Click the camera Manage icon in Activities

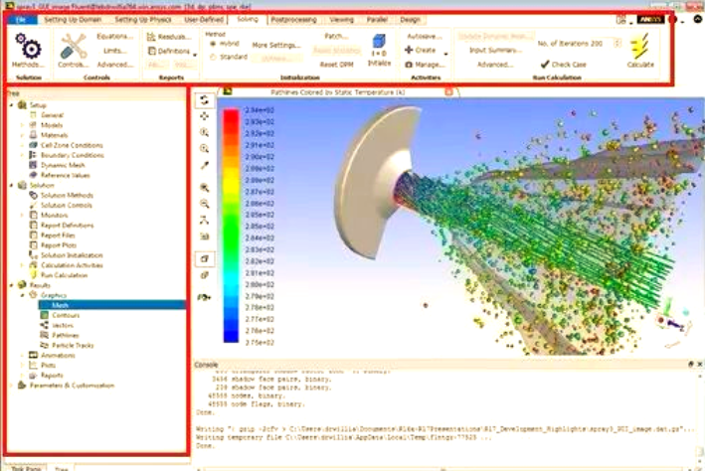coord(409,65)
